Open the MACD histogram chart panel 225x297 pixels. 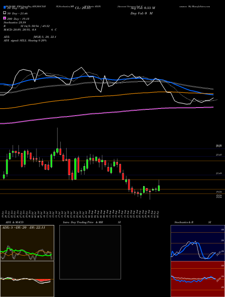tap(27, 279)
